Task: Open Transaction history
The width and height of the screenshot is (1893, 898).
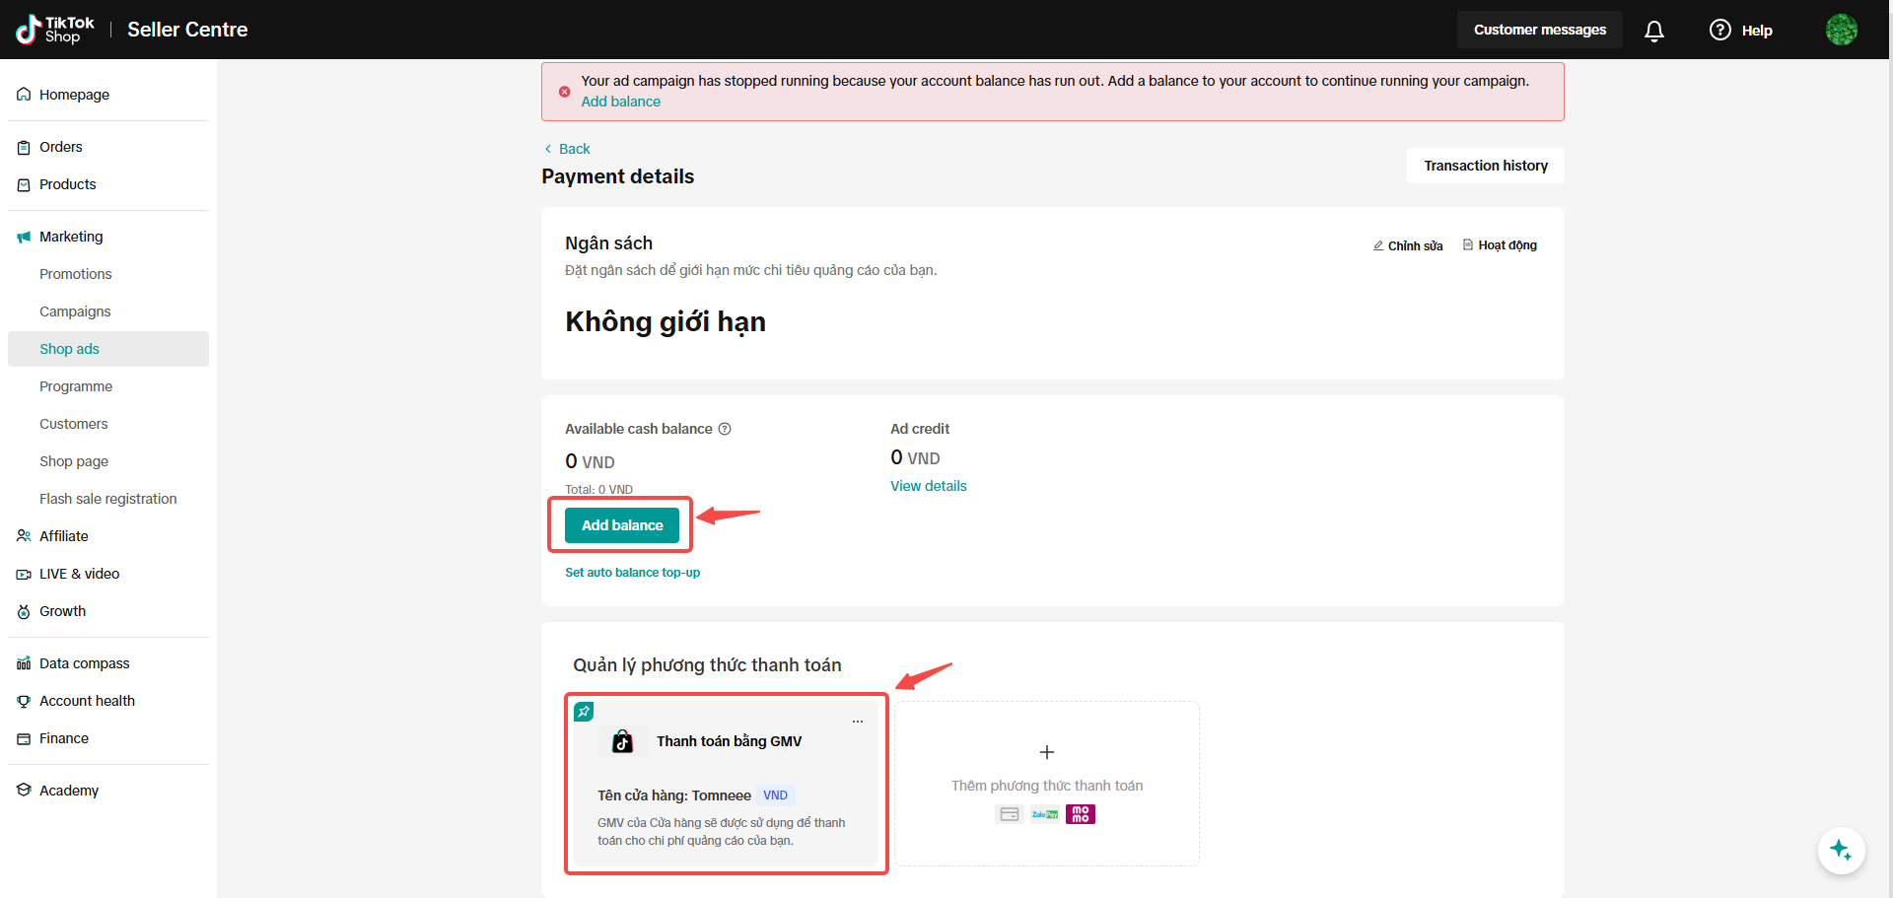Action: [1485, 166]
